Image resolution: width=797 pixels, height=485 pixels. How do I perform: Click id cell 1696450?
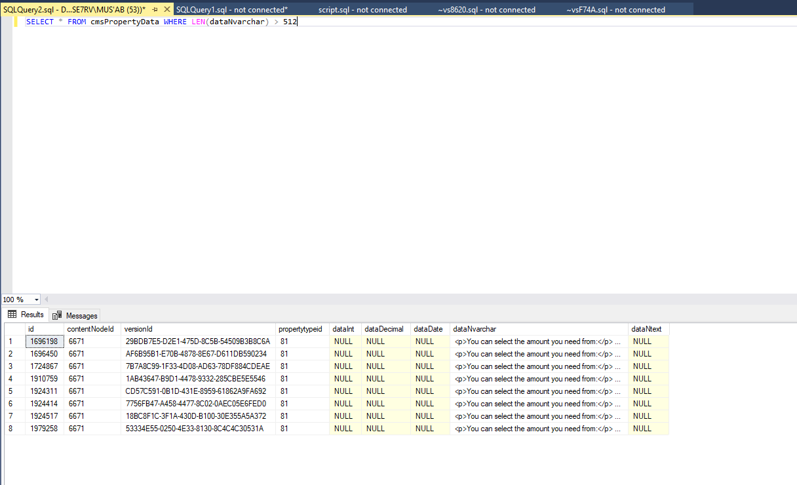click(x=45, y=354)
